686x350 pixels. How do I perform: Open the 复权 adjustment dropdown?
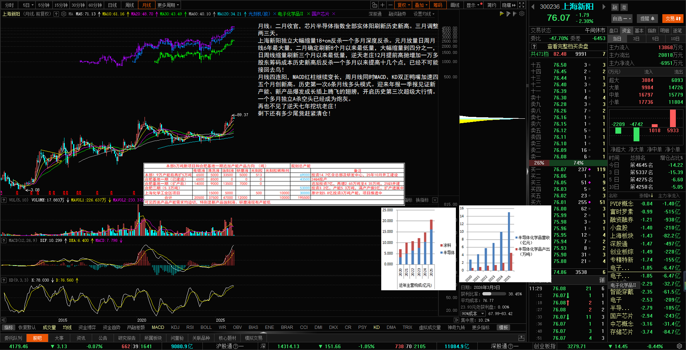tap(404, 5)
